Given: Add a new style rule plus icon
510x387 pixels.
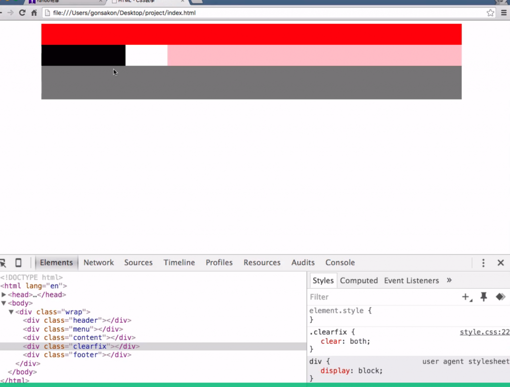Looking at the screenshot, I should [x=467, y=297].
